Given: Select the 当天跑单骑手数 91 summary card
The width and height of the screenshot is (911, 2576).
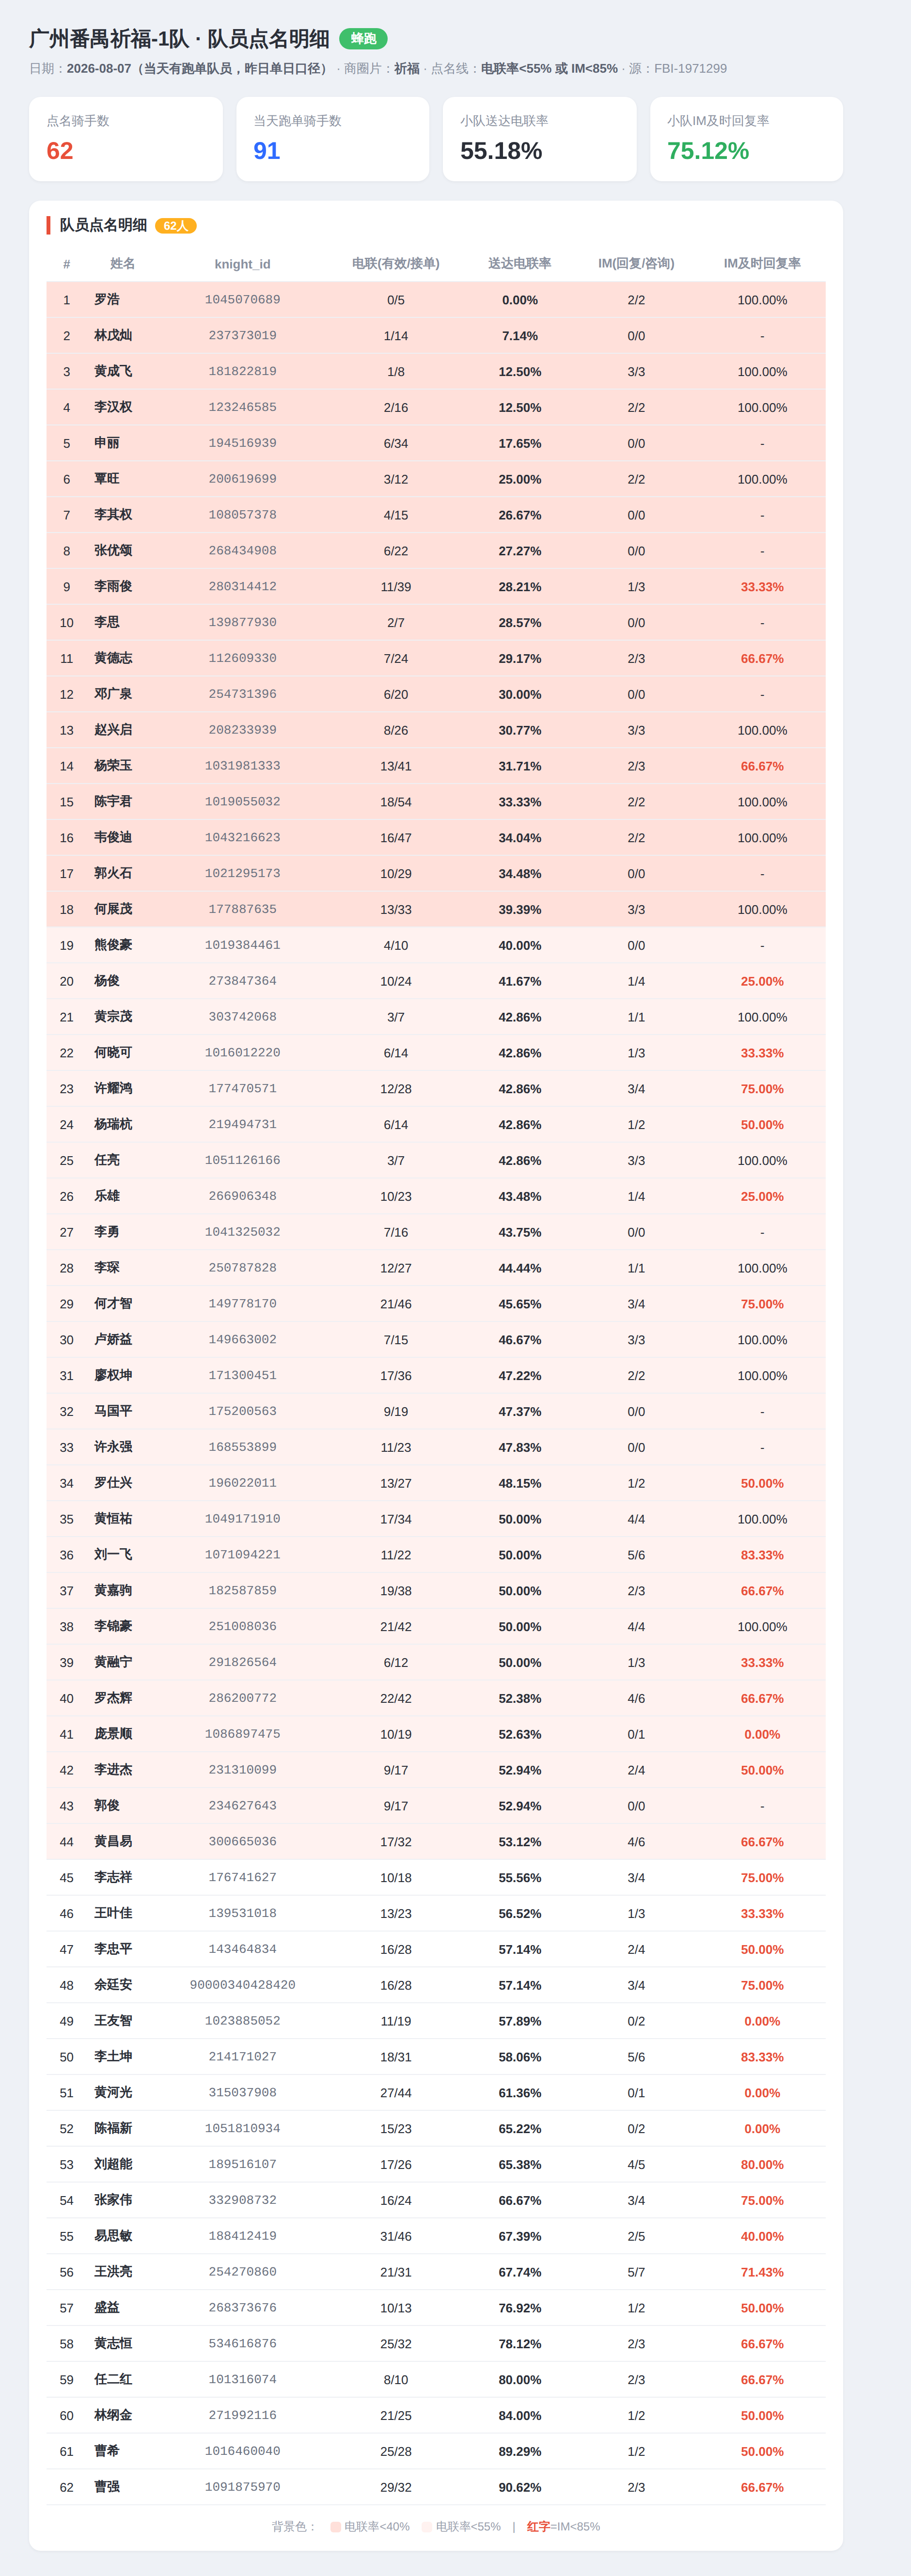Looking at the screenshot, I should tap(333, 139).
